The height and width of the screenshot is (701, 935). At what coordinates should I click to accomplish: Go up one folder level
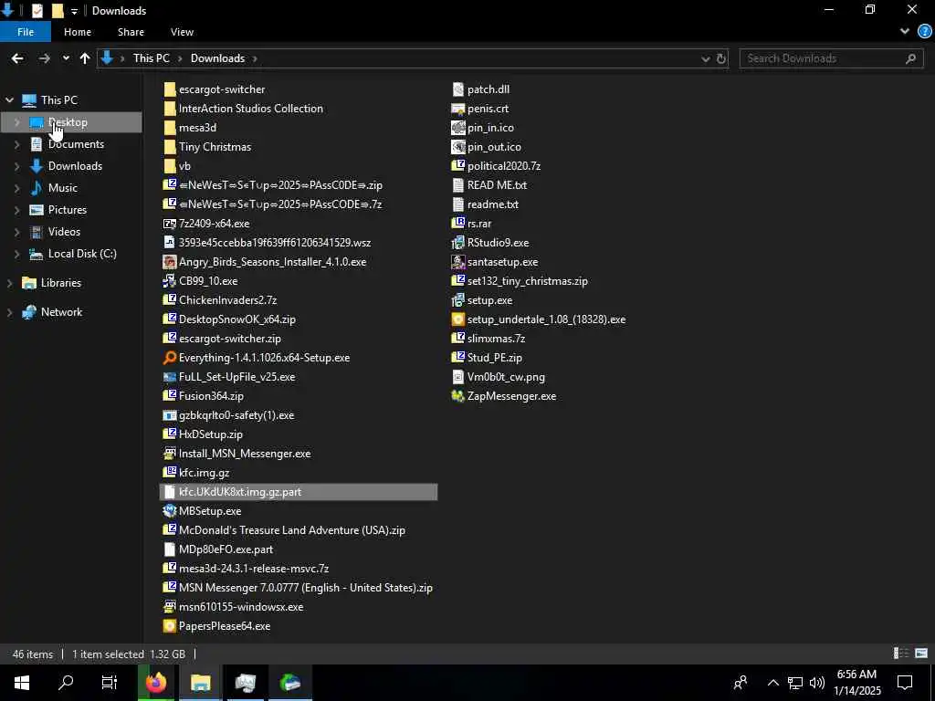pos(85,58)
